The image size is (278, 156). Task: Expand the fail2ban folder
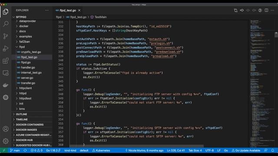coord(32,42)
